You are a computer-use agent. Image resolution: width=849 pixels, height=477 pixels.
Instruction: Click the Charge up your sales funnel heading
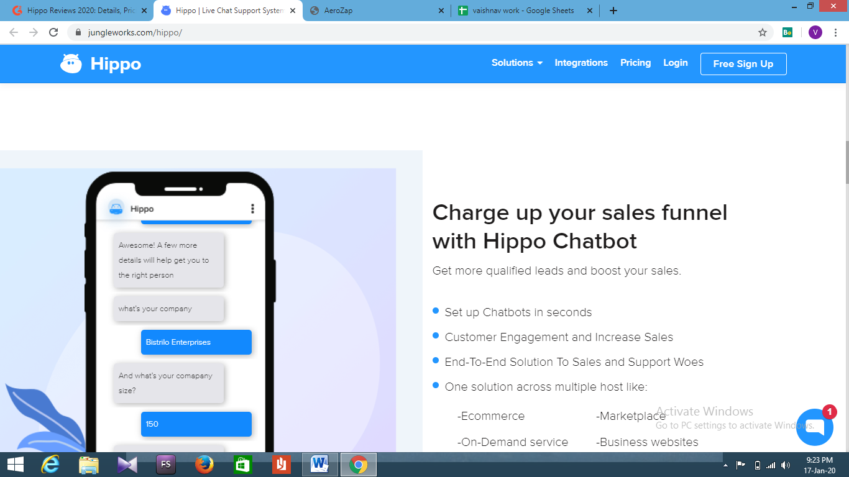pos(580,226)
